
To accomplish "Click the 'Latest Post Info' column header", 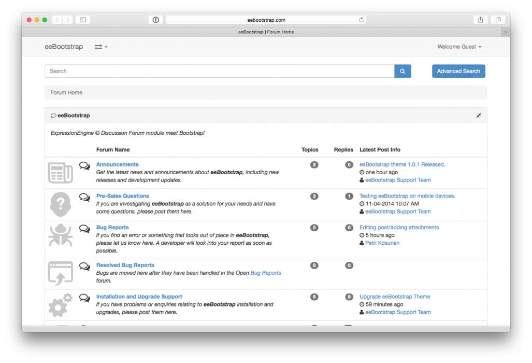I will click(380, 150).
